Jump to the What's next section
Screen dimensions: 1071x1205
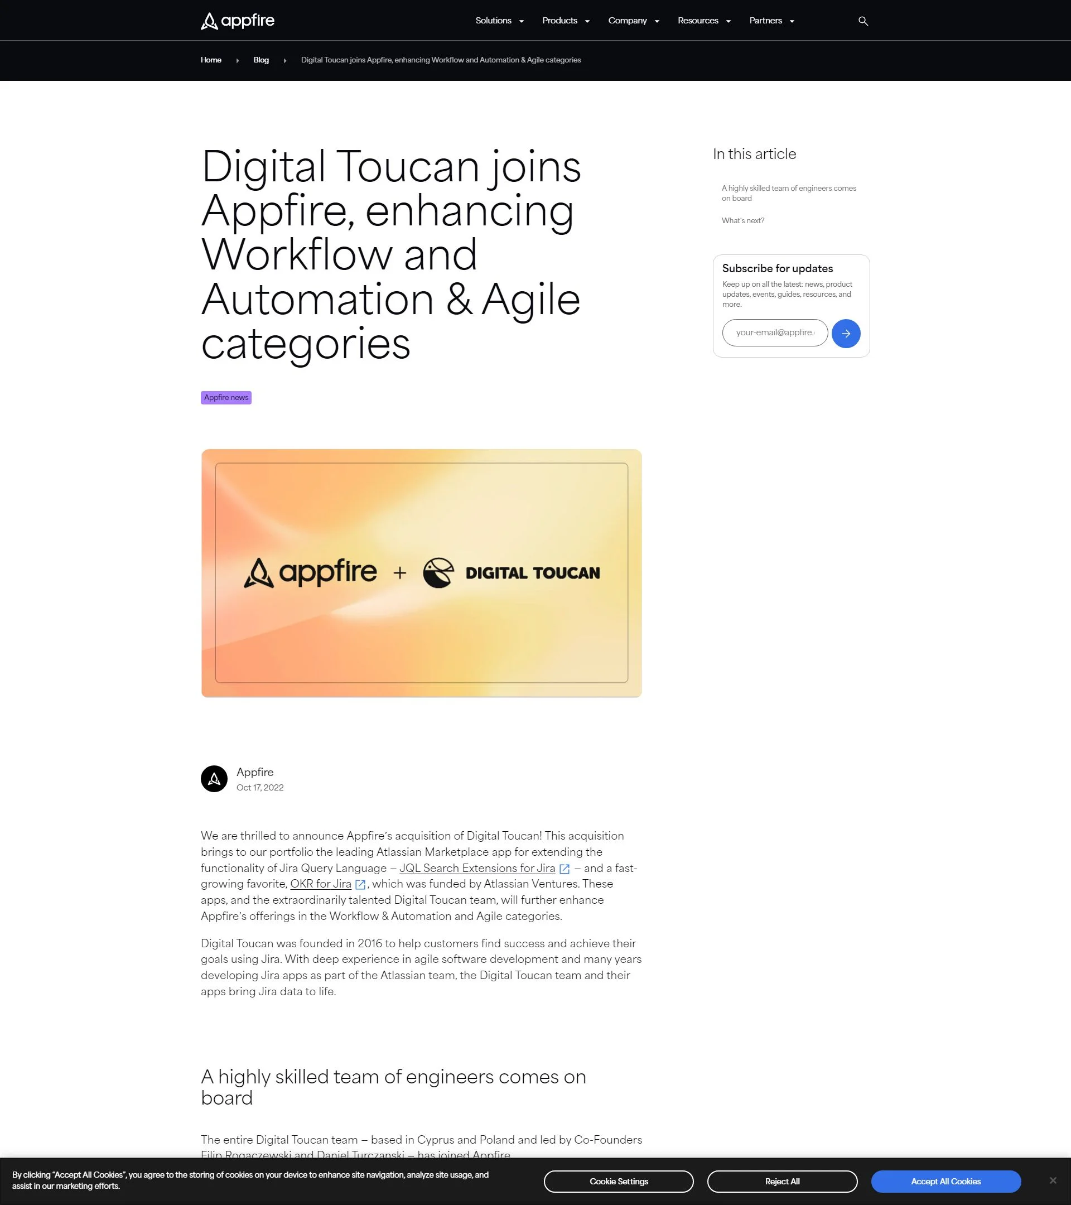click(742, 220)
